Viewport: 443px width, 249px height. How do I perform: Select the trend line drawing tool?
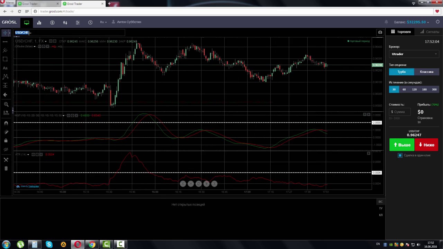click(x=5, y=41)
